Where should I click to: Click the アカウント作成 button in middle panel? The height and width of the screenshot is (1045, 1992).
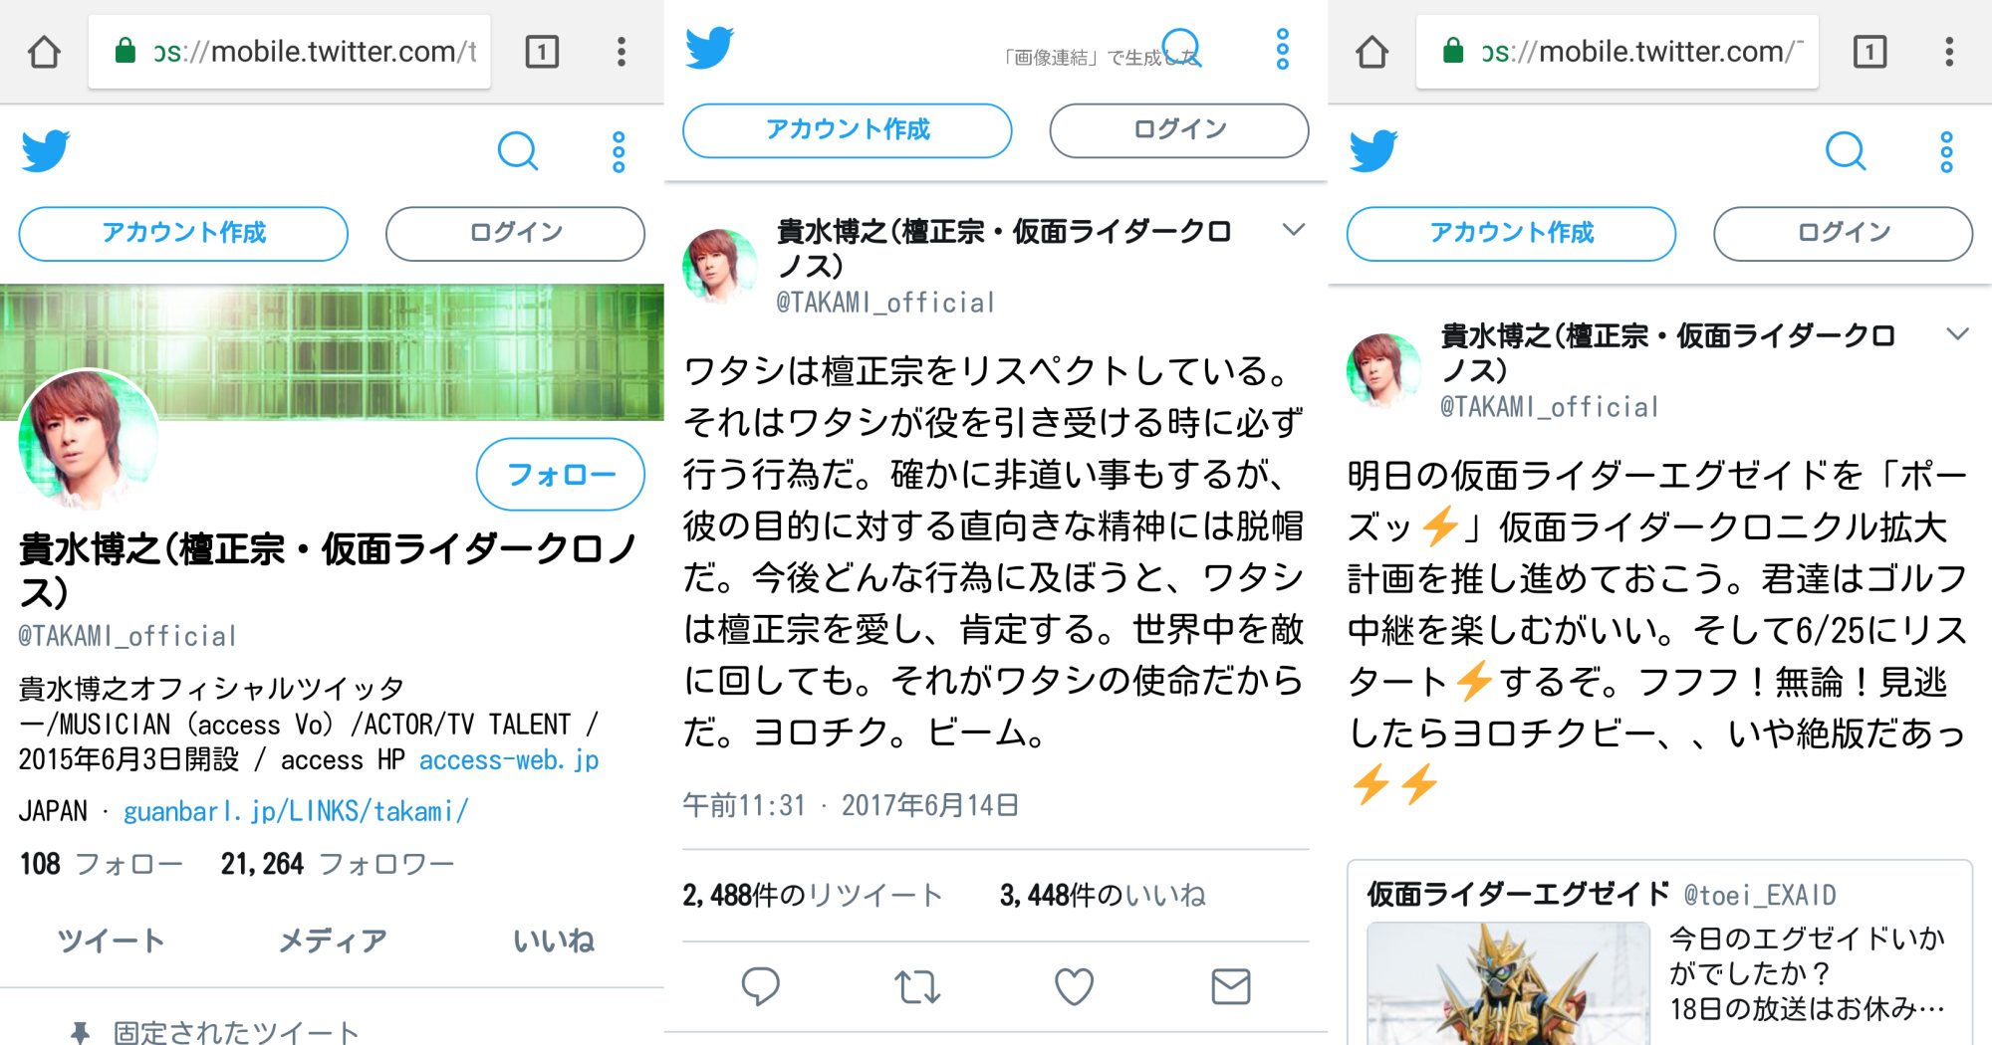[848, 129]
